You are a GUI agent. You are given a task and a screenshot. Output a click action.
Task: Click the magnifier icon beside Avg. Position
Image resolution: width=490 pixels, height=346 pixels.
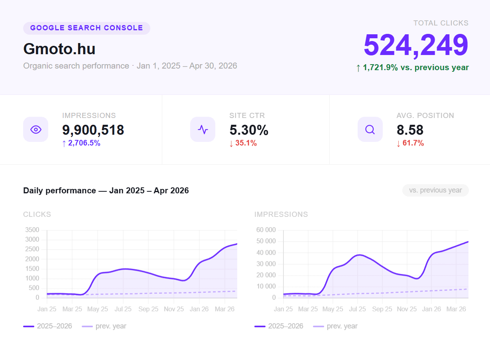tap(370, 130)
